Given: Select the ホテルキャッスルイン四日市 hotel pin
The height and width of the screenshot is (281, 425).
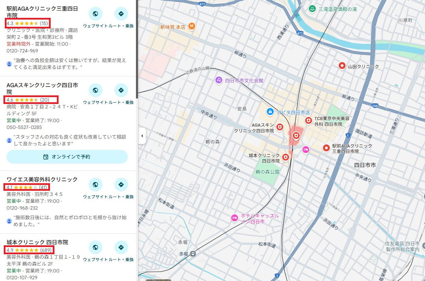Looking at the screenshot, I should click(x=235, y=218).
